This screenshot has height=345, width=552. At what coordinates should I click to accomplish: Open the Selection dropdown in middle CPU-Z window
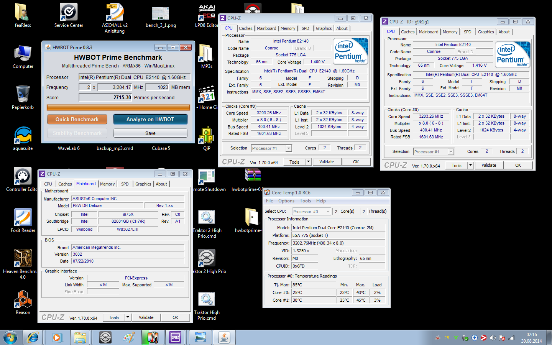click(x=271, y=148)
